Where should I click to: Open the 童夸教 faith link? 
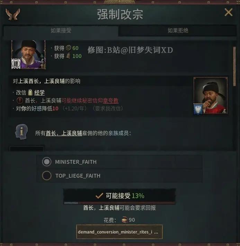110,101
